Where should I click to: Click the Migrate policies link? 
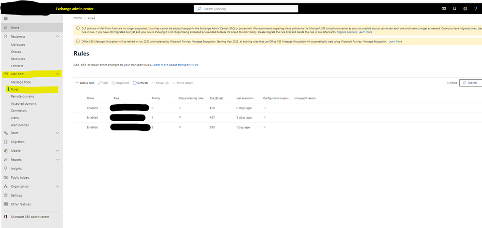point(346,32)
